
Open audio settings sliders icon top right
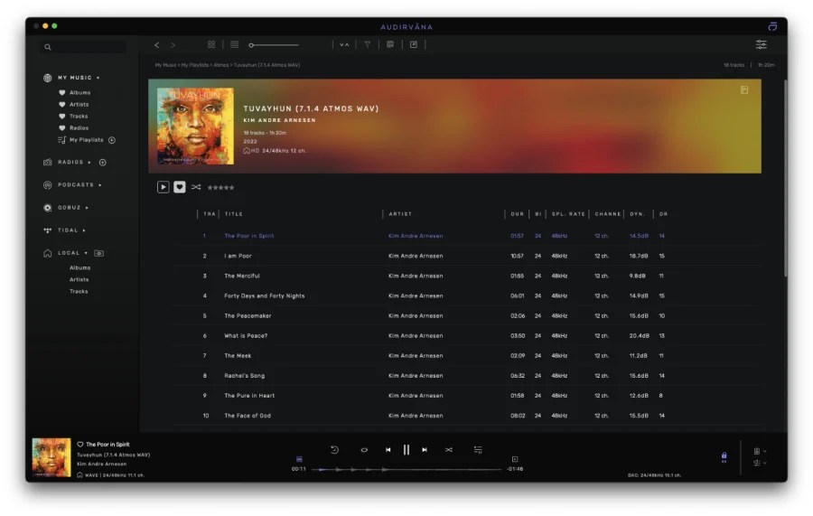click(762, 44)
